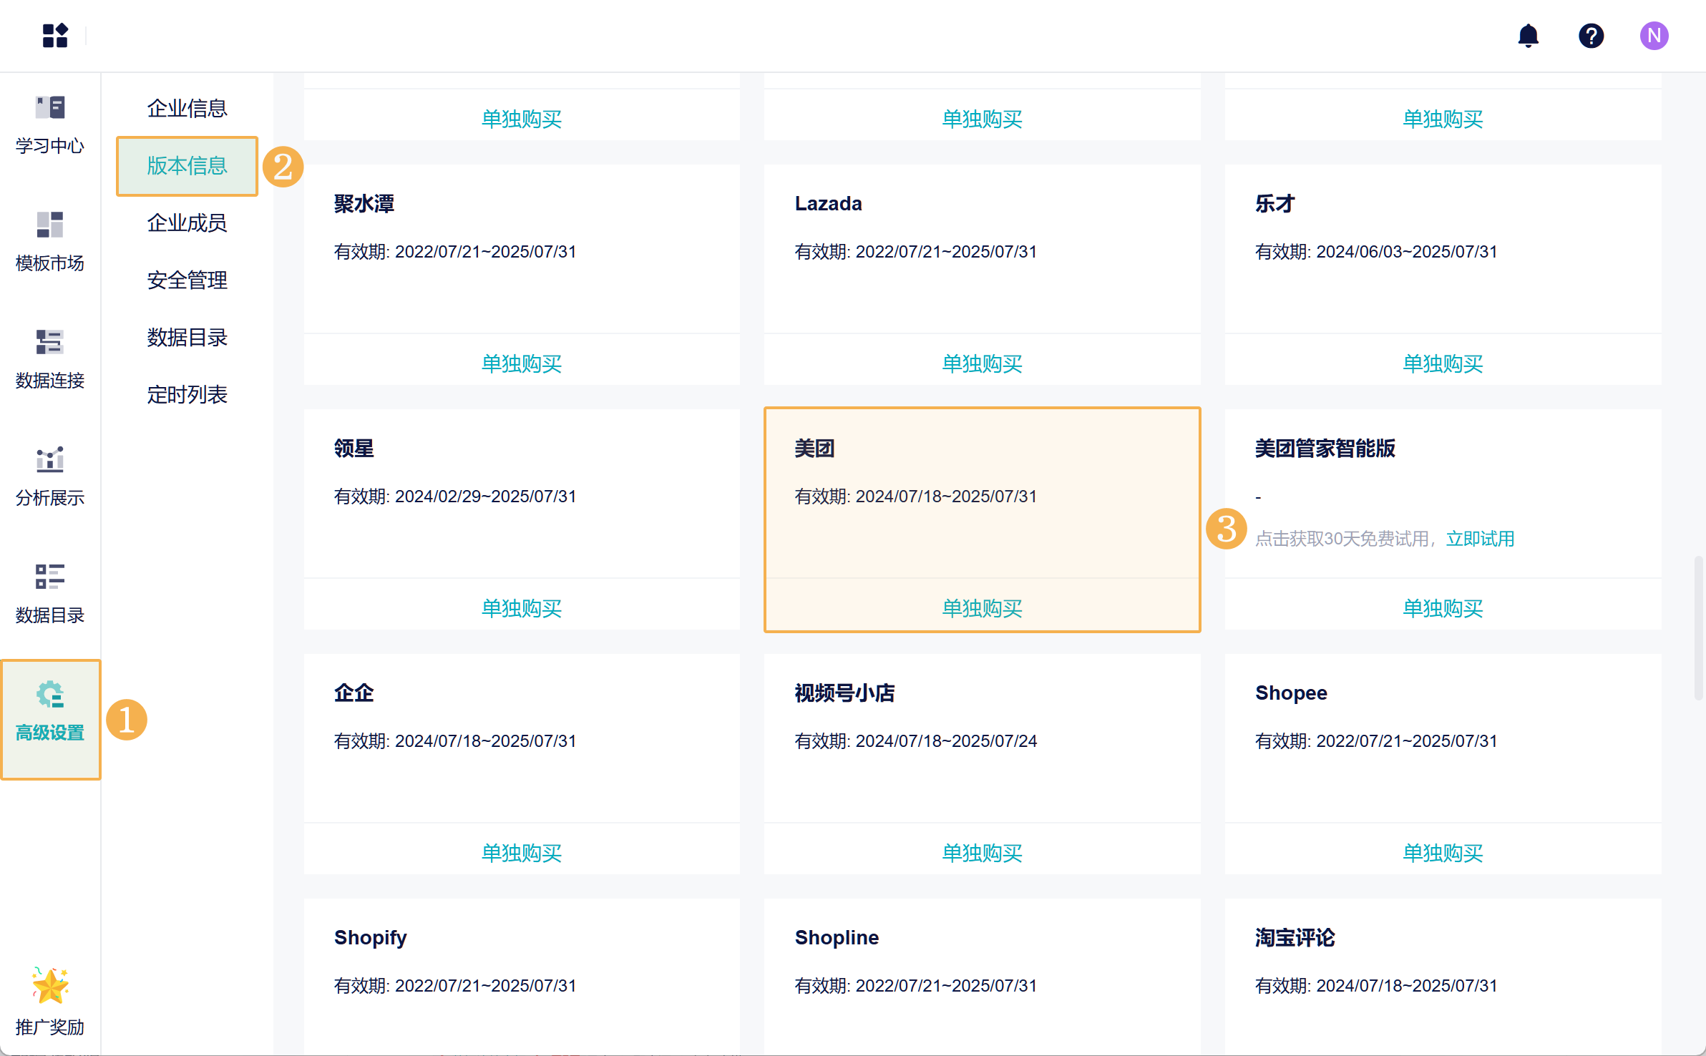The image size is (1706, 1056).
Task: Open the notification bell
Action: [1528, 35]
